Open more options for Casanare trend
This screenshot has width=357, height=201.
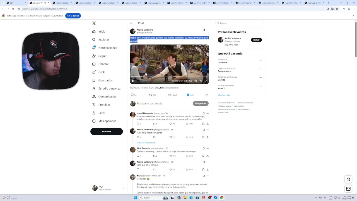(x=260, y=60)
